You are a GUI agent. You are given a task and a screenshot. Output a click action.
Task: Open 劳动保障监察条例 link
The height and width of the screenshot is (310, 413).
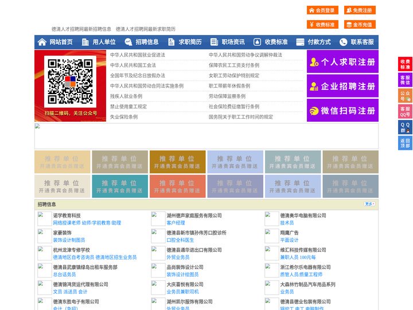click(x=227, y=96)
